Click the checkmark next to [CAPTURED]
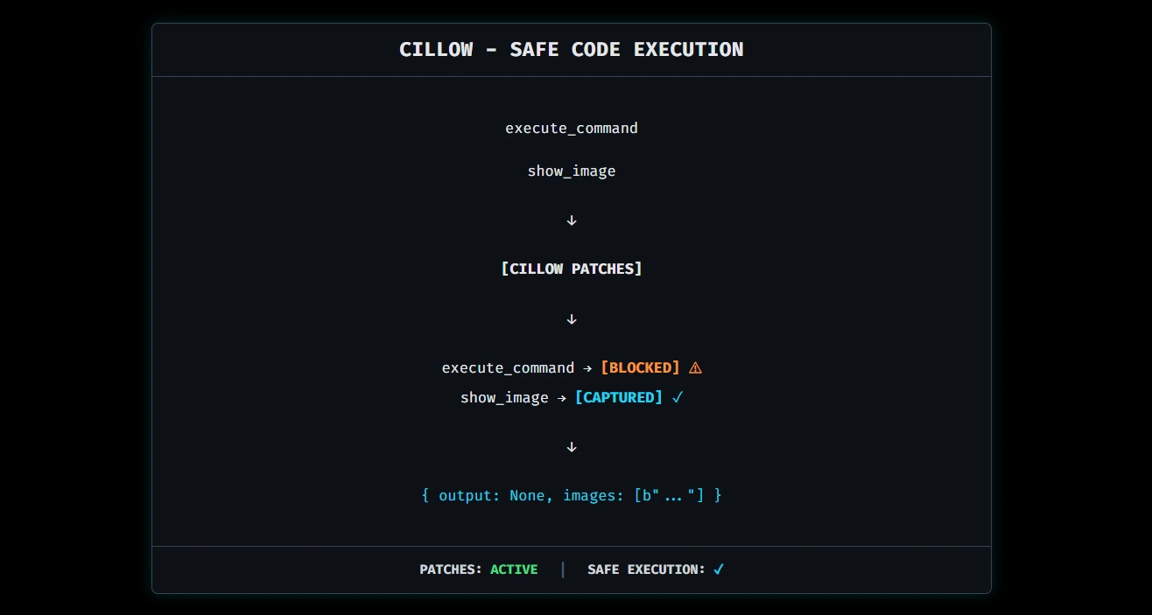Viewport: 1152px width, 615px height. pos(677,397)
